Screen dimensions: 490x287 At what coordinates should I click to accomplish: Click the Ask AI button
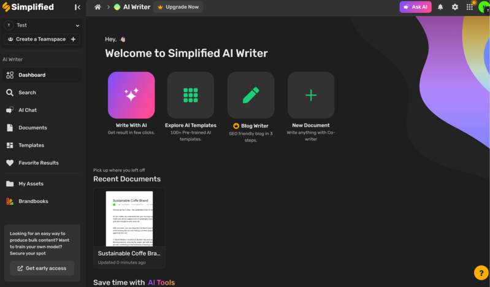415,7
